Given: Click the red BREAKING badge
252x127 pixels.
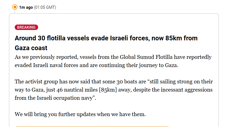Looking at the screenshot, I should pyautogui.click(x=26, y=27).
